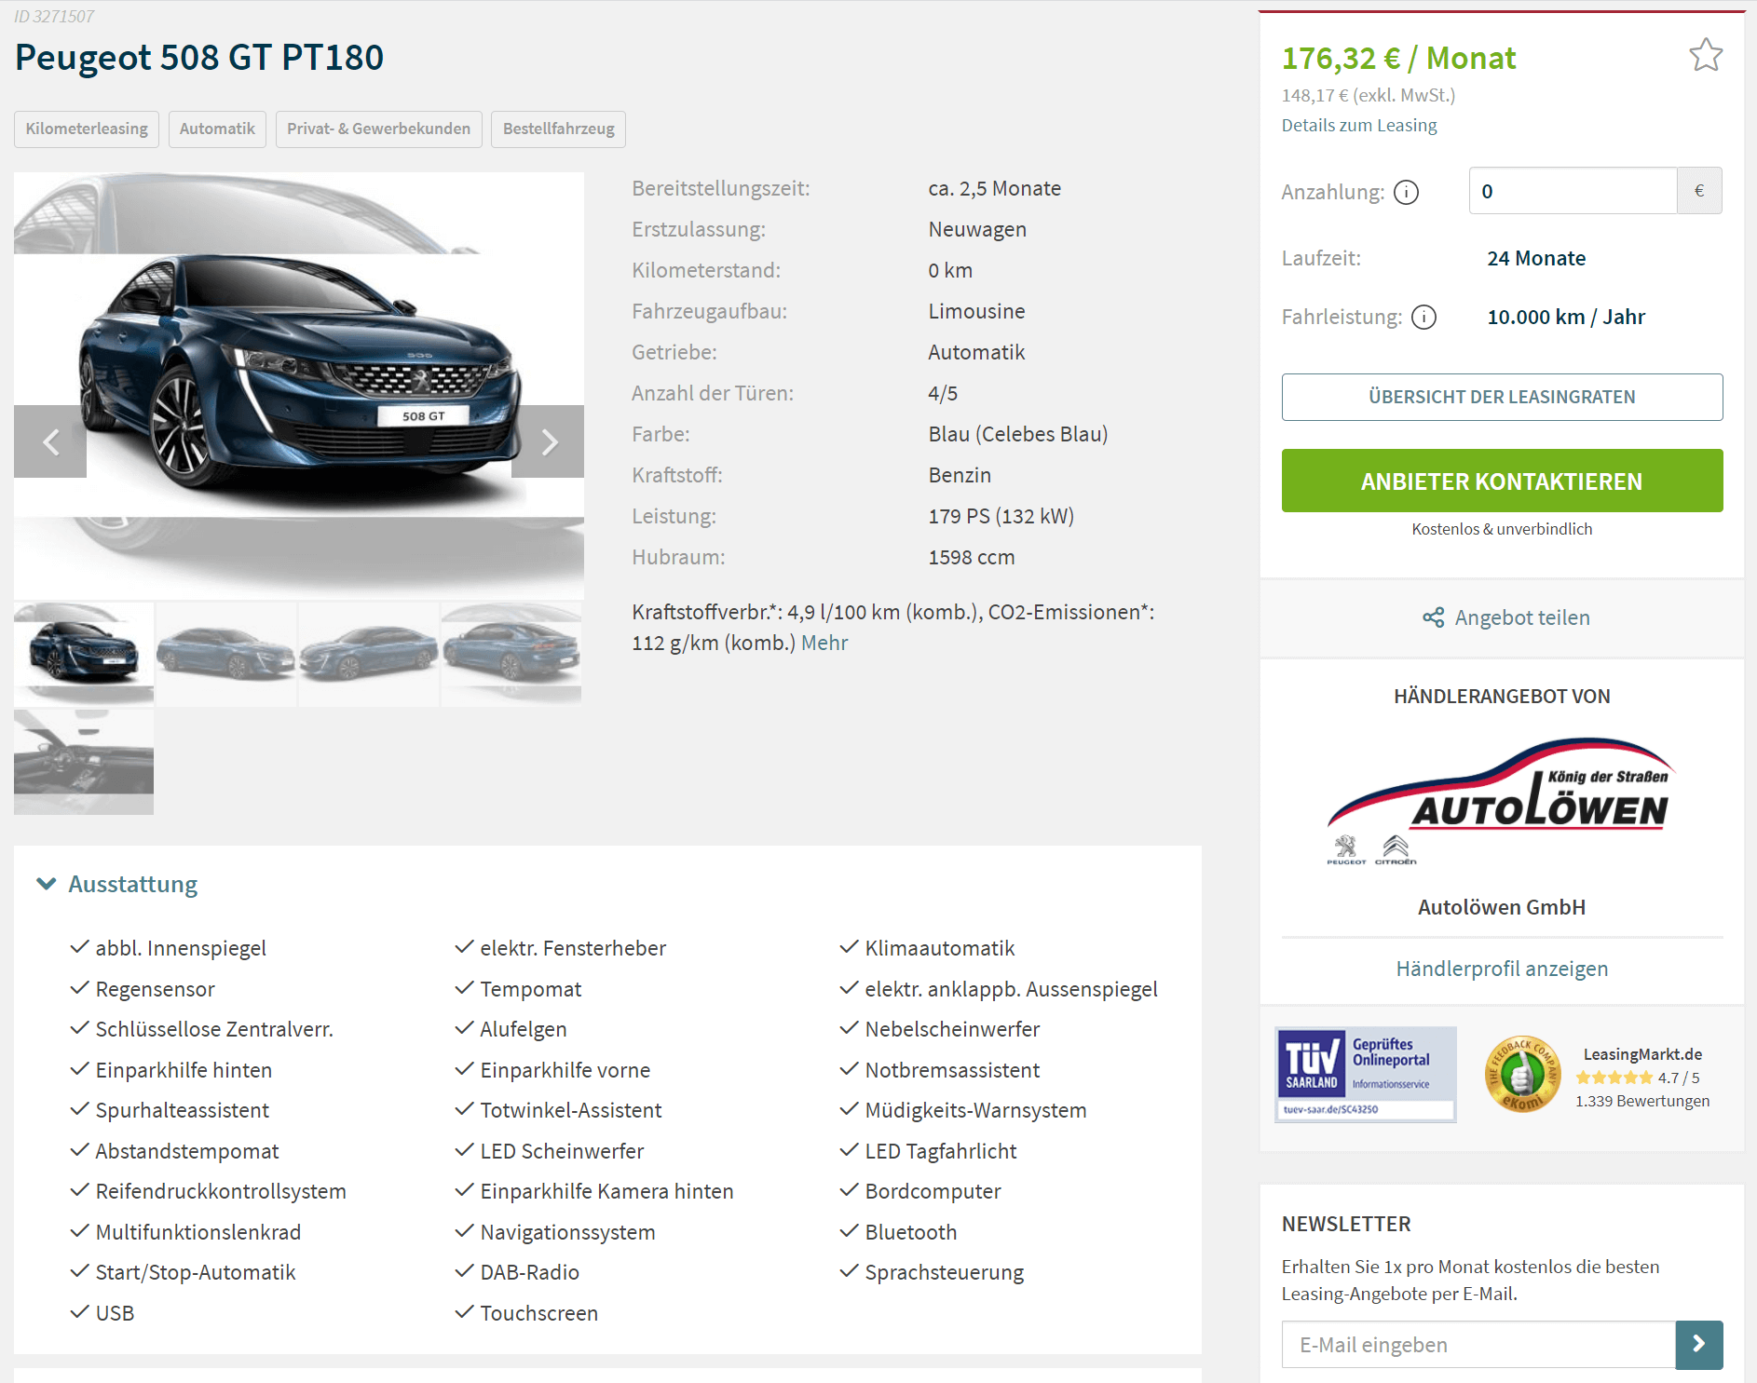Click the Navigationssystem equipment entry

click(567, 1232)
